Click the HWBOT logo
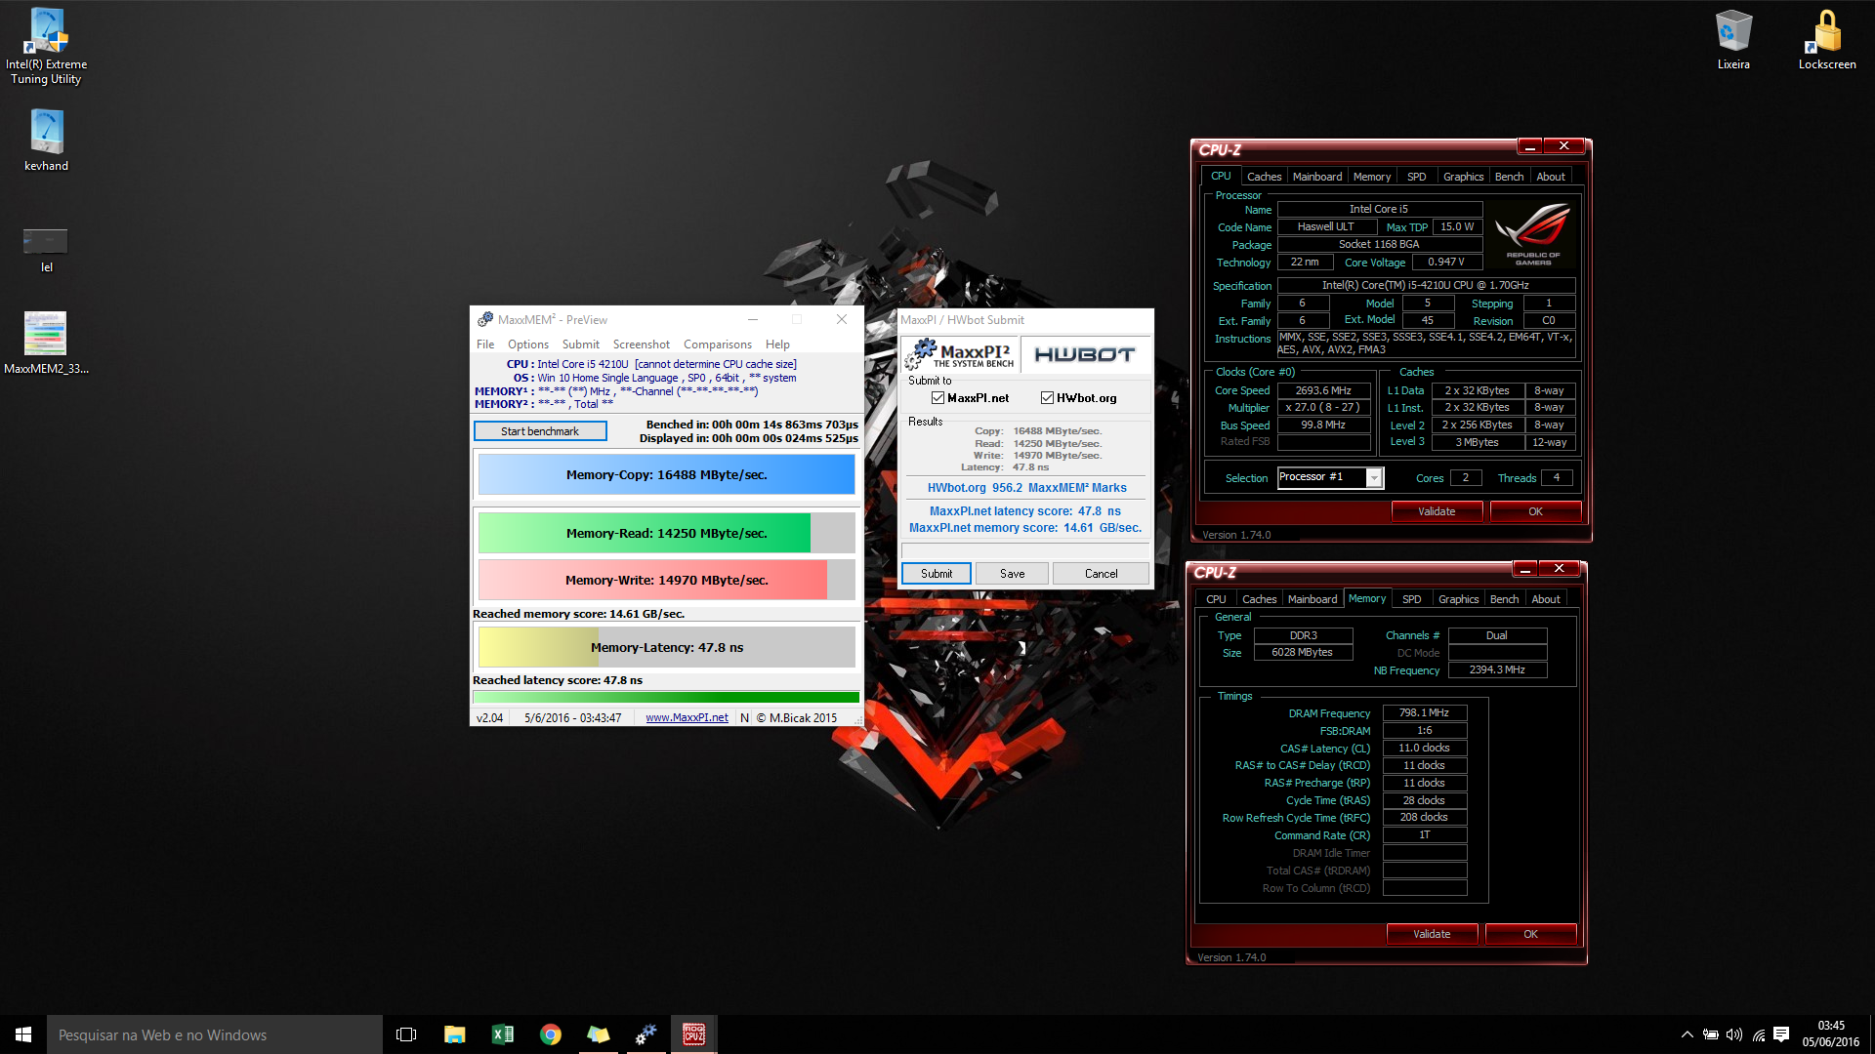 pos(1085,354)
